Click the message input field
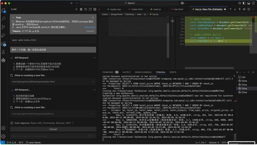Screen dimensions: 257x145 click(x=49, y=136)
